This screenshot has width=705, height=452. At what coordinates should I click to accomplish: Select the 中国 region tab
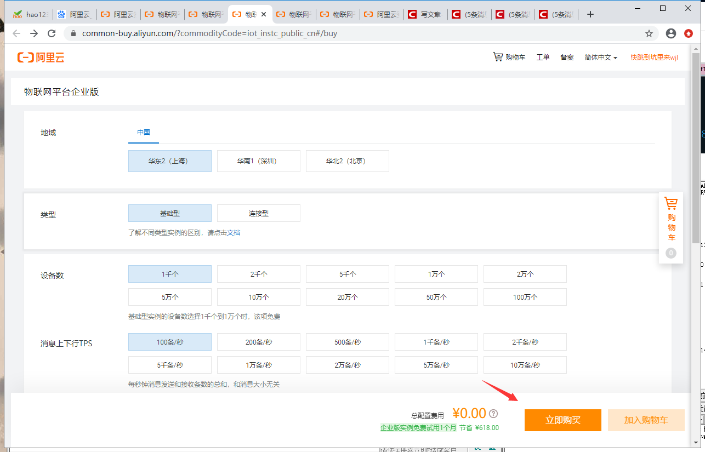click(144, 132)
